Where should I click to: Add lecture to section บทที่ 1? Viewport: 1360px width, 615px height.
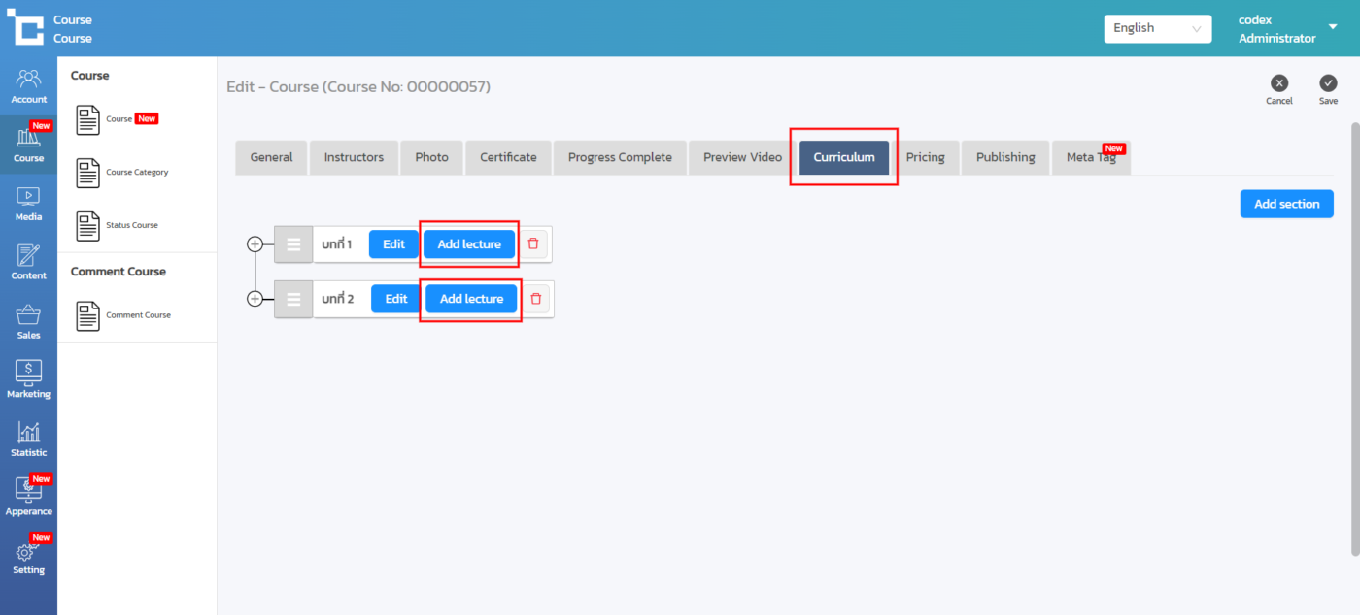click(469, 243)
